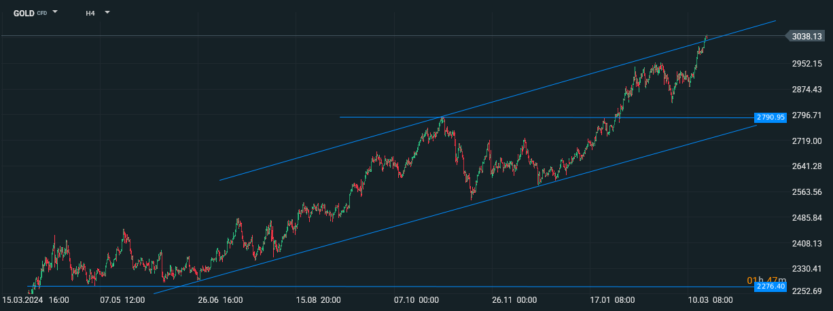Click the 2485.84 price axis label
The image size is (833, 311).
(x=808, y=217)
